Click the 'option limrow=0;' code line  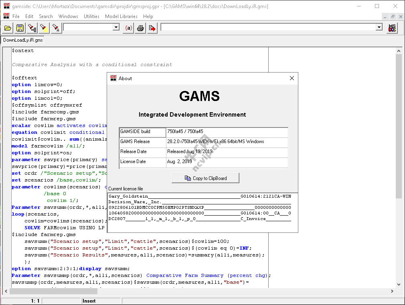[x=37, y=85]
